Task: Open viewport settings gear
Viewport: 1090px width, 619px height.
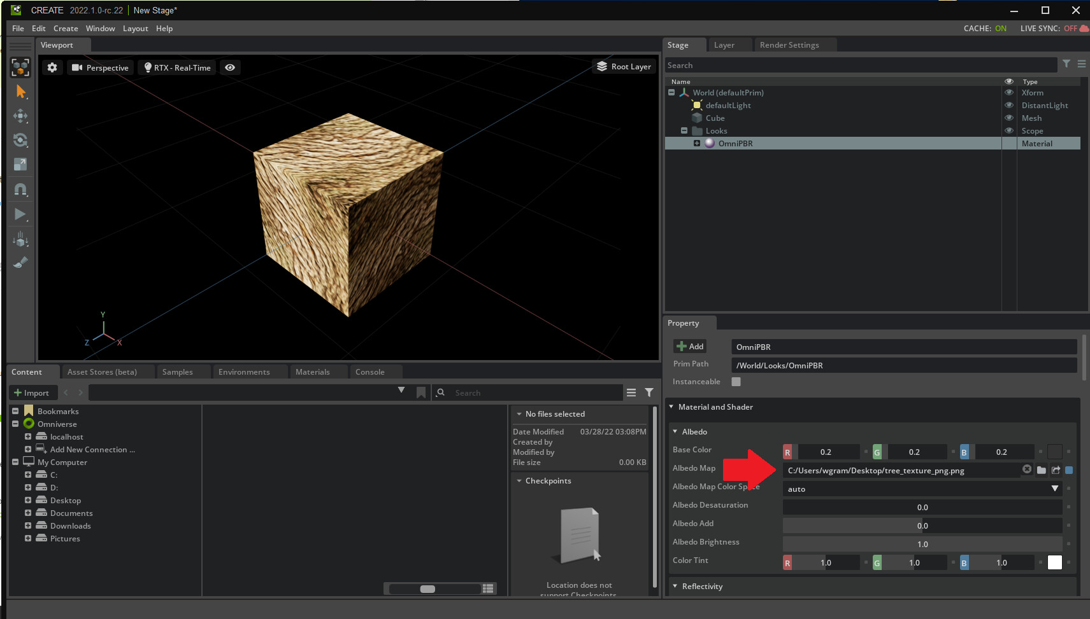Action: coord(52,67)
